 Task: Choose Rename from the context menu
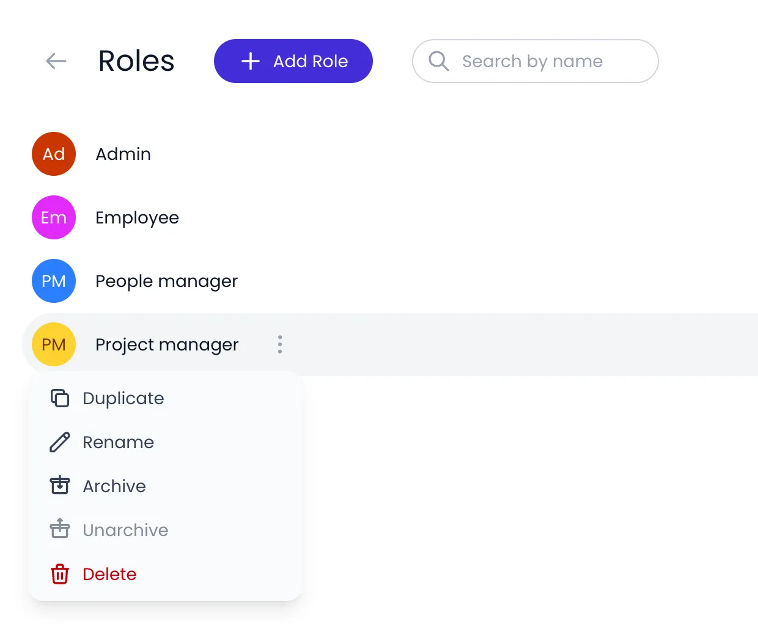(x=165, y=442)
